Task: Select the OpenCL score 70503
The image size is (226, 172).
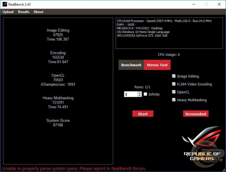Action: pos(58,80)
